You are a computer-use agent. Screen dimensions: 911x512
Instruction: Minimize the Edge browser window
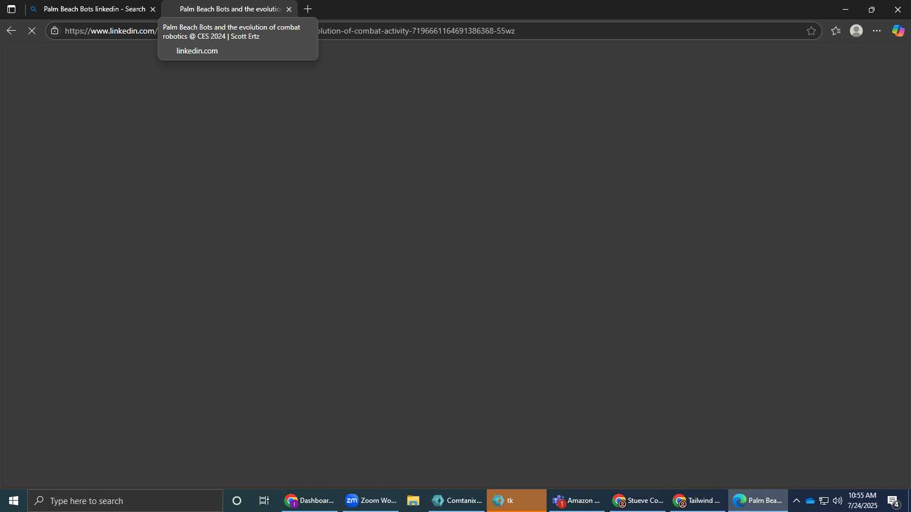(846, 9)
